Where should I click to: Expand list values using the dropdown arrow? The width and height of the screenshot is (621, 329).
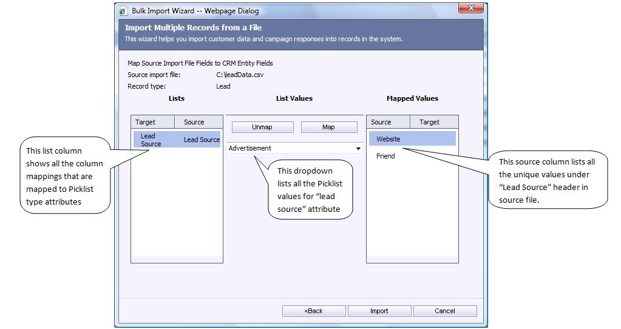click(x=358, y=149)
